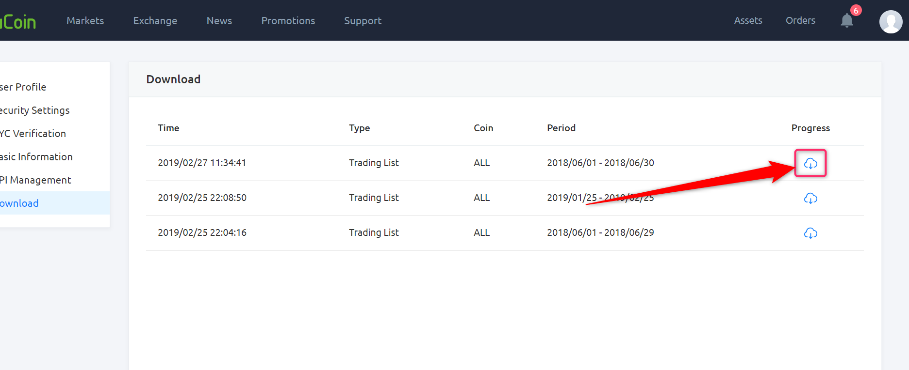909x370 pixels.
Task: View the Promotions page
Action: tap(288, 21)
